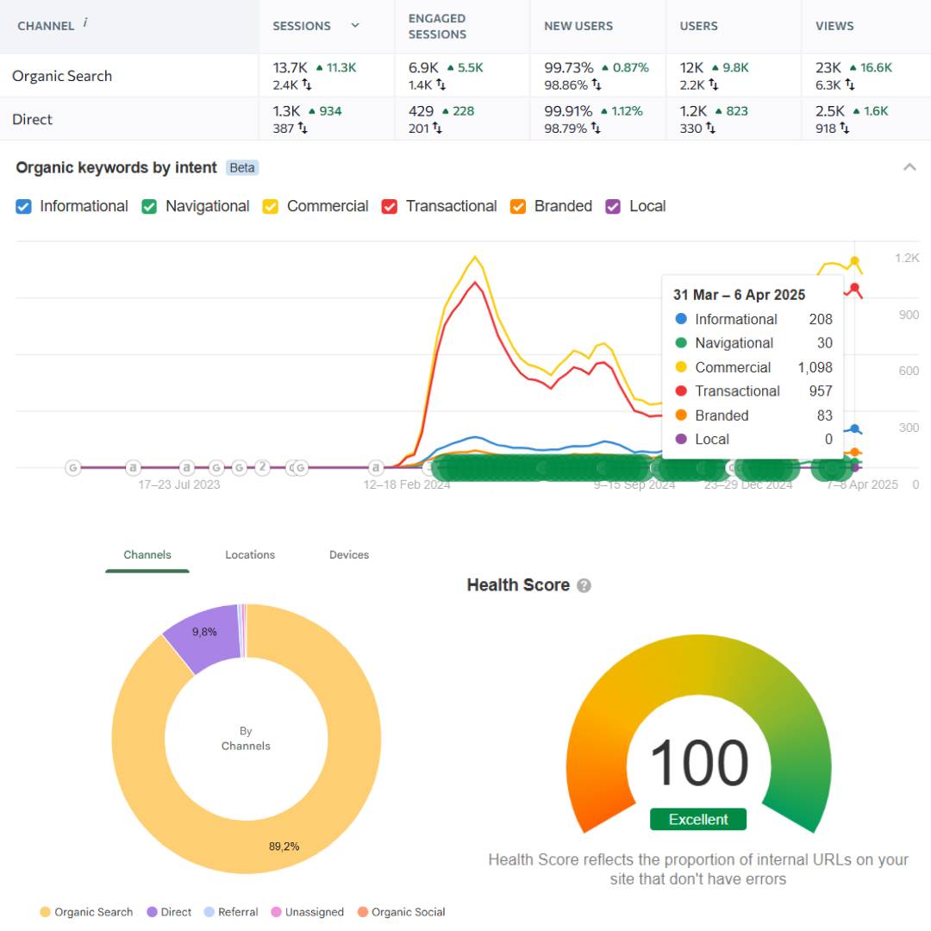This screenshot has height=931, width=931.
Task: Toggle Organic Social in the donut chart legend
Action: tap(402, 912)
